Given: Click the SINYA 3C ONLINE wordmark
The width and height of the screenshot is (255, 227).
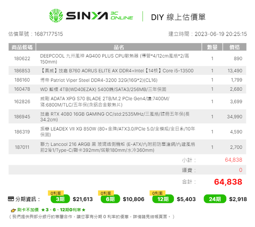Looking at the screenshot, I should tap(100, 16).
